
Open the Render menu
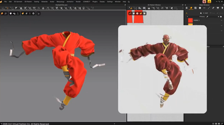tap(78, 2)
